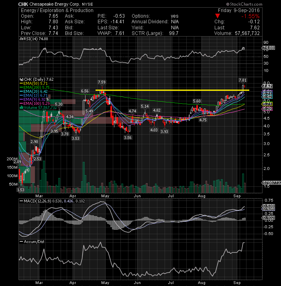Viewport: 281px width, 286px height.
Task: Click the 3.56 low price label
Action: [128, 137]
